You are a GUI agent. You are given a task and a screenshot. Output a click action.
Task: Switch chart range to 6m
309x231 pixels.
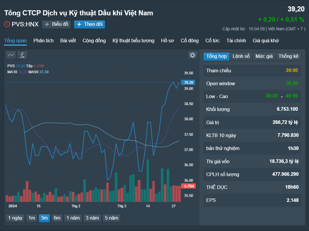(x=57, y=218)
